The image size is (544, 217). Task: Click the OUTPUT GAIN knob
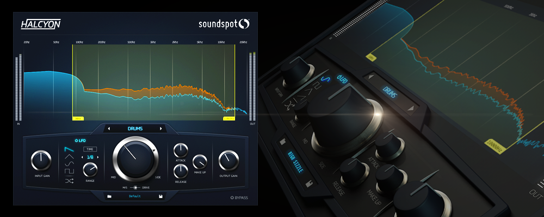[228, 160]
